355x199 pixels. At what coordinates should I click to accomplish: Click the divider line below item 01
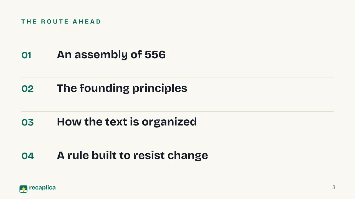coord(177,78)
